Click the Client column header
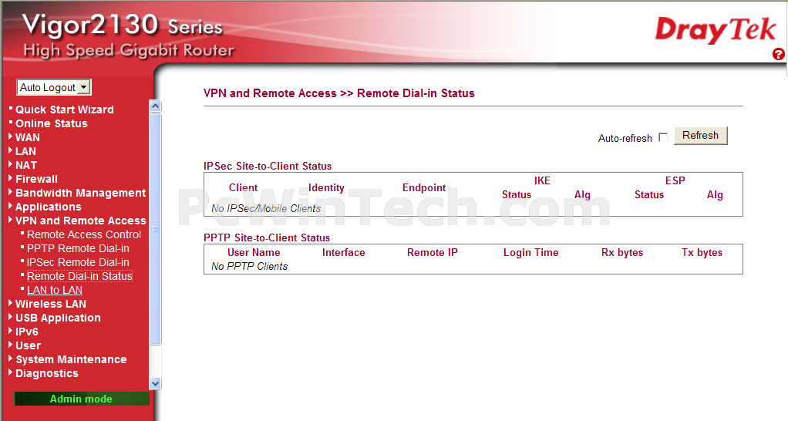The width and height of the screenshot is (788, 421). tap(243, 188)
